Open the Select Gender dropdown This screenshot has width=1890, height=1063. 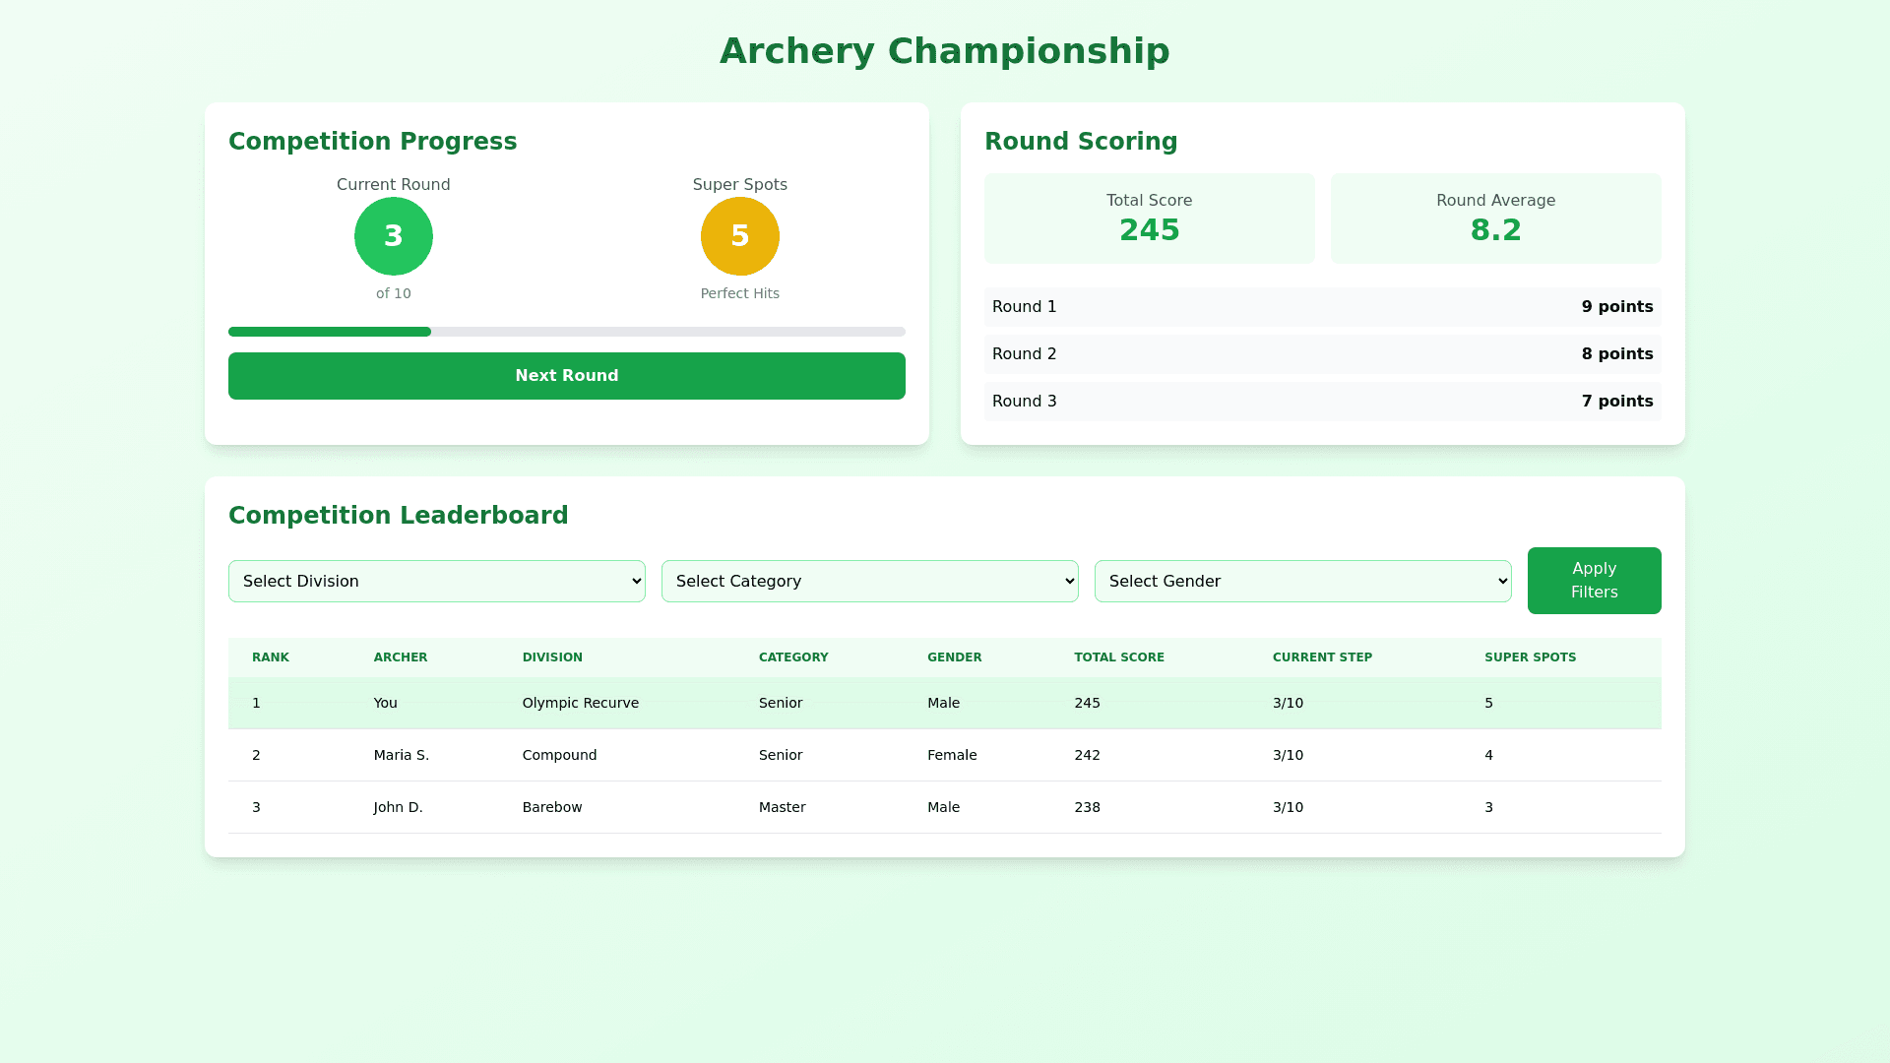1302,581
